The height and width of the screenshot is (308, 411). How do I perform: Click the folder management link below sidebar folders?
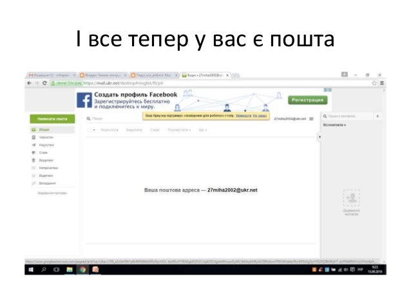tap(52, 193)
